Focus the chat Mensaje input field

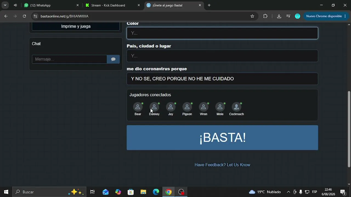[69, 59]
